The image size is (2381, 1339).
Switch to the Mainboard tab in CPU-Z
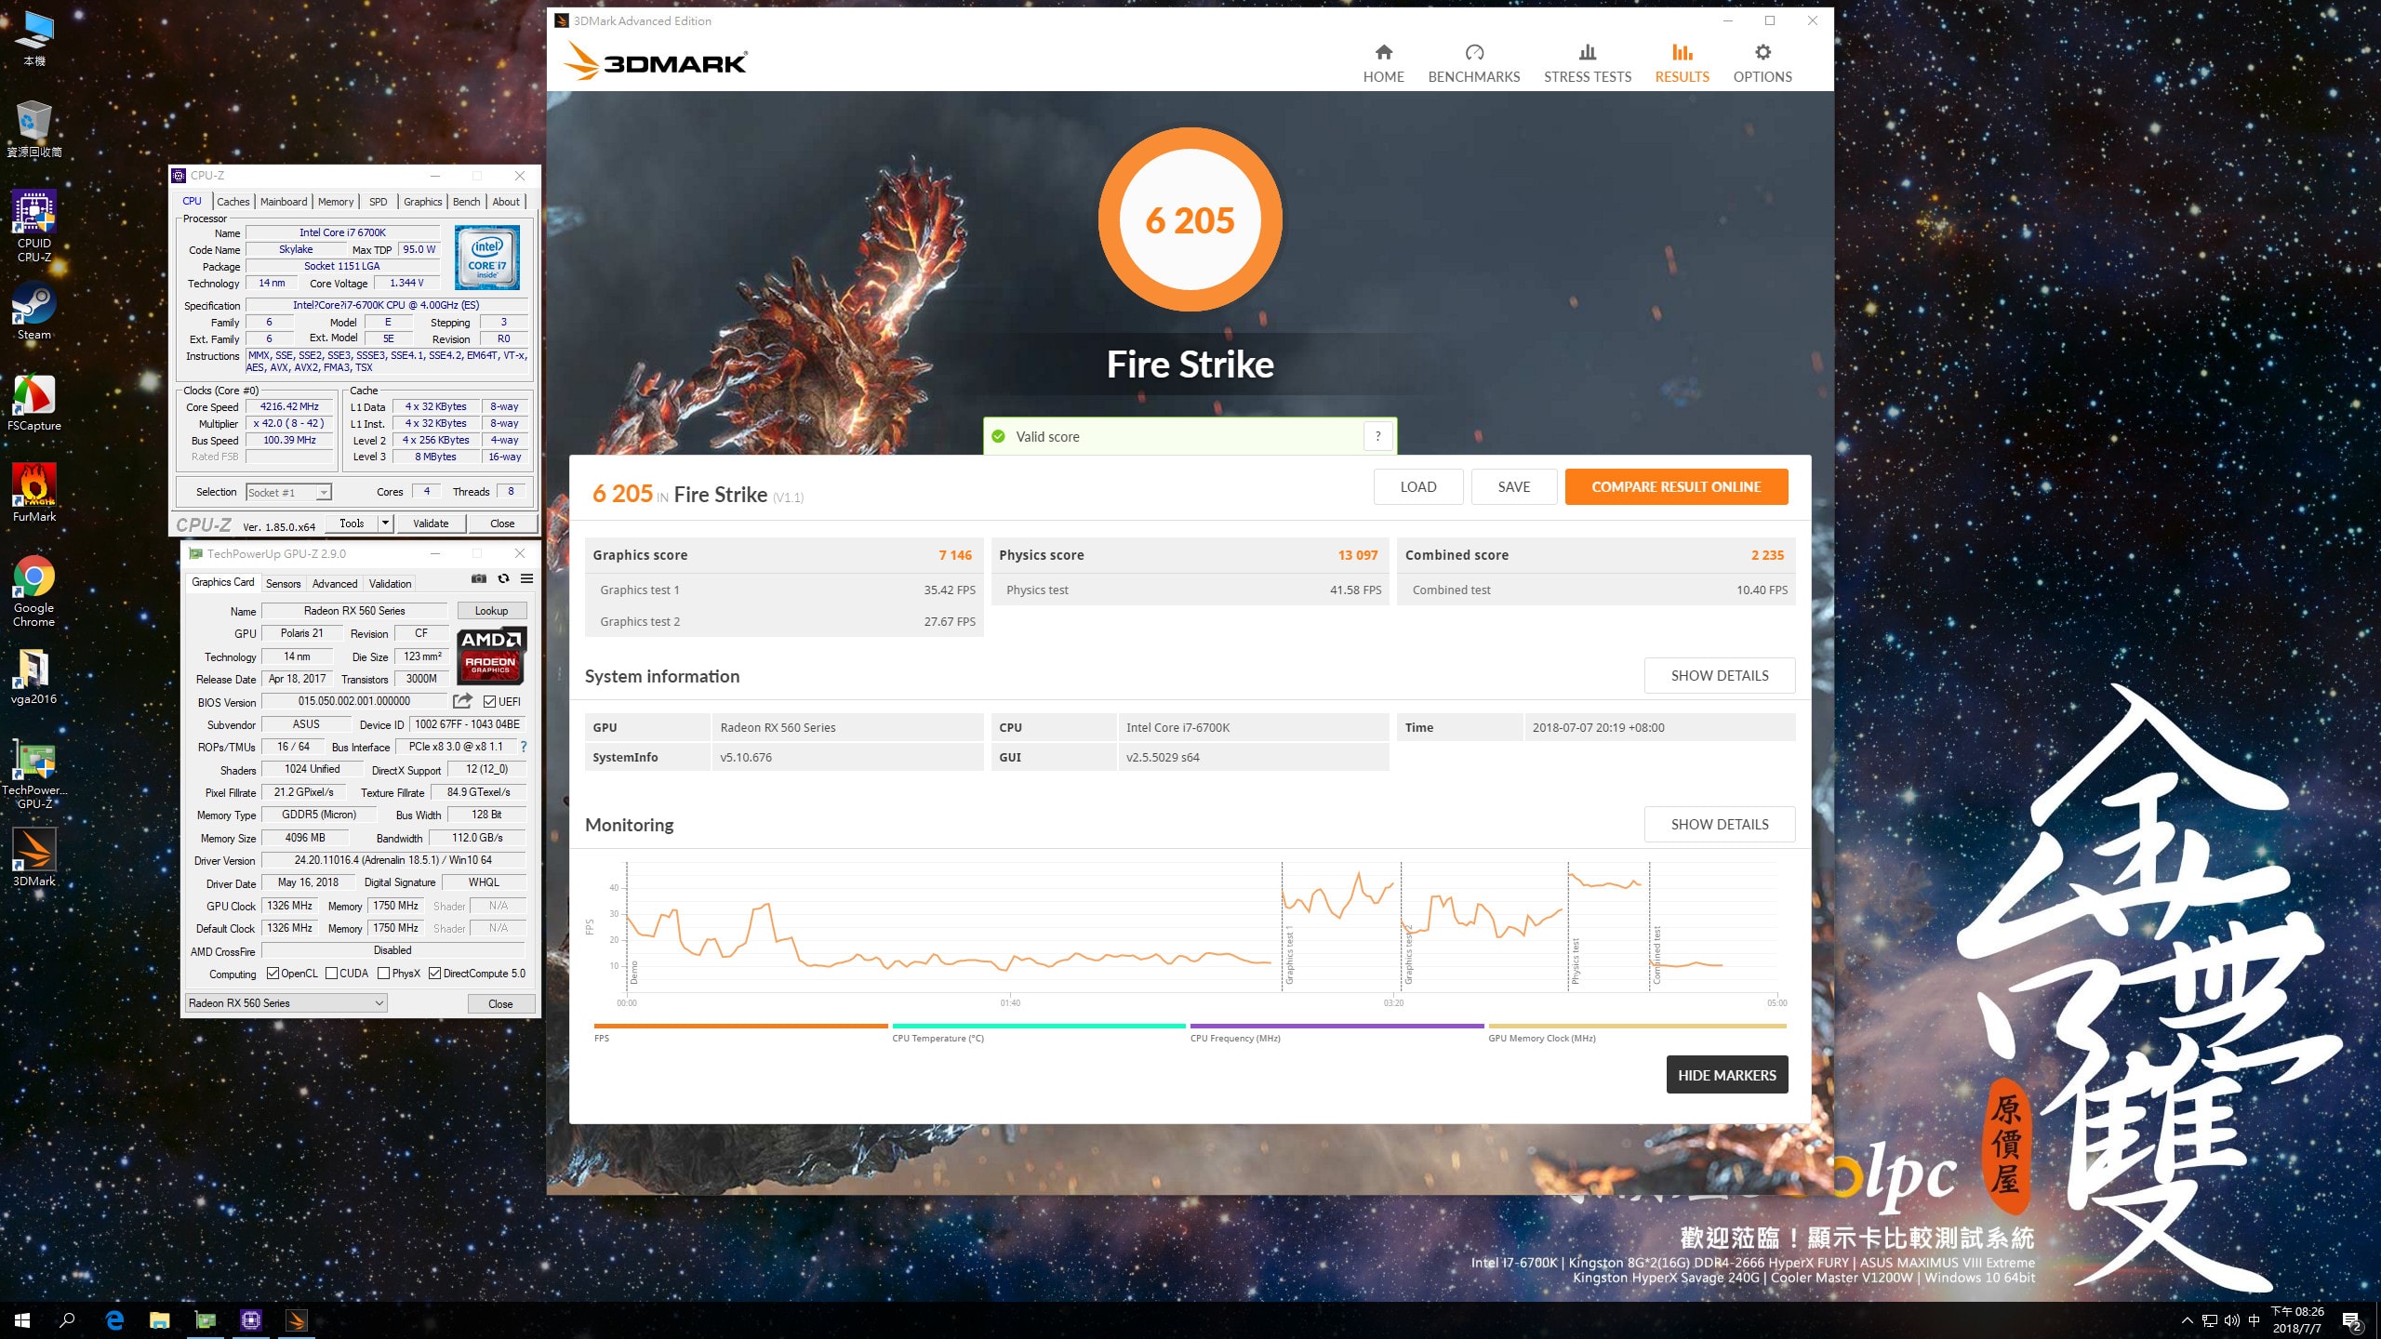click(x=284, y=202)
